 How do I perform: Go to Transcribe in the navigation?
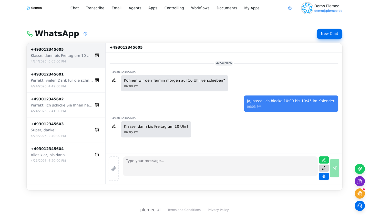(x=95, y=8)
